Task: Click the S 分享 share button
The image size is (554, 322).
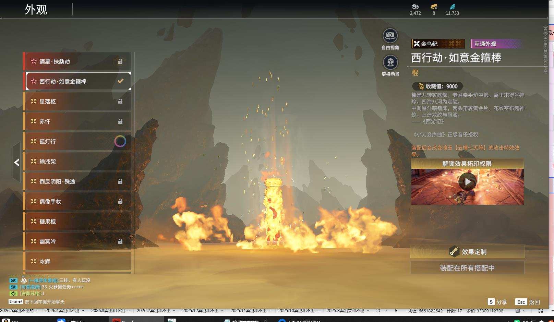Action: tap(497, 302)
